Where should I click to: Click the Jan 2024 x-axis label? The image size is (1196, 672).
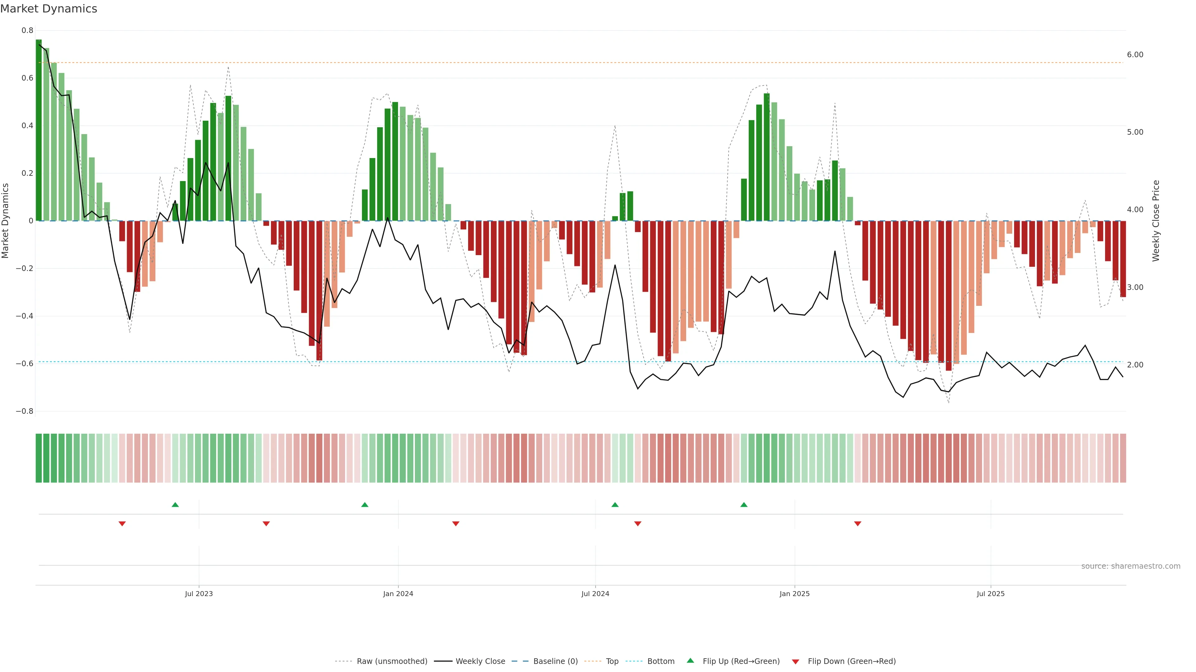398,594
